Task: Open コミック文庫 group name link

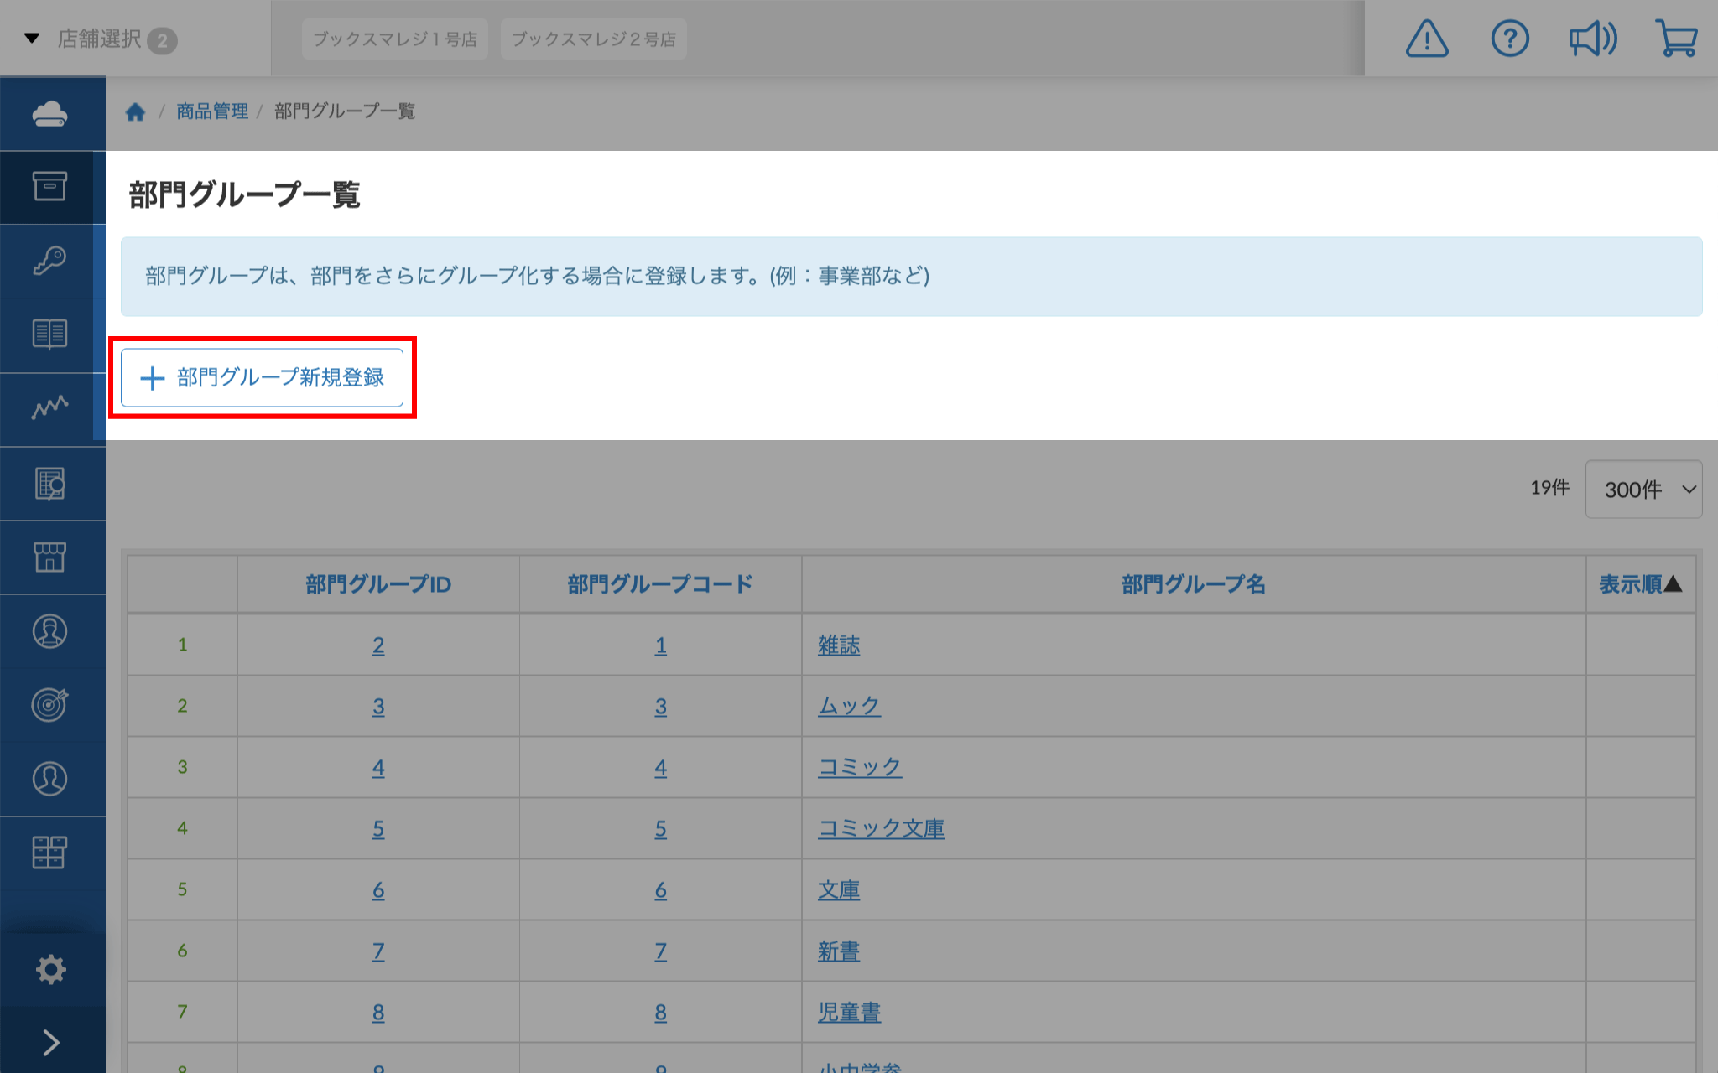Action: coord(881,829)
